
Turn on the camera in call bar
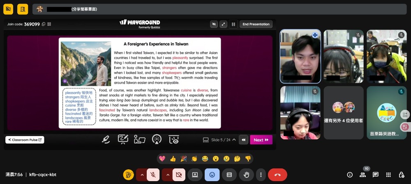coord(178,175)
